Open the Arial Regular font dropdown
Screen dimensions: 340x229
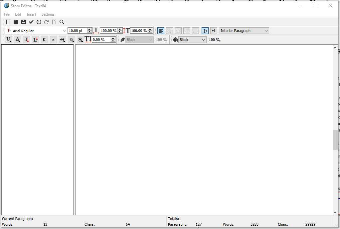click(65, 31)
